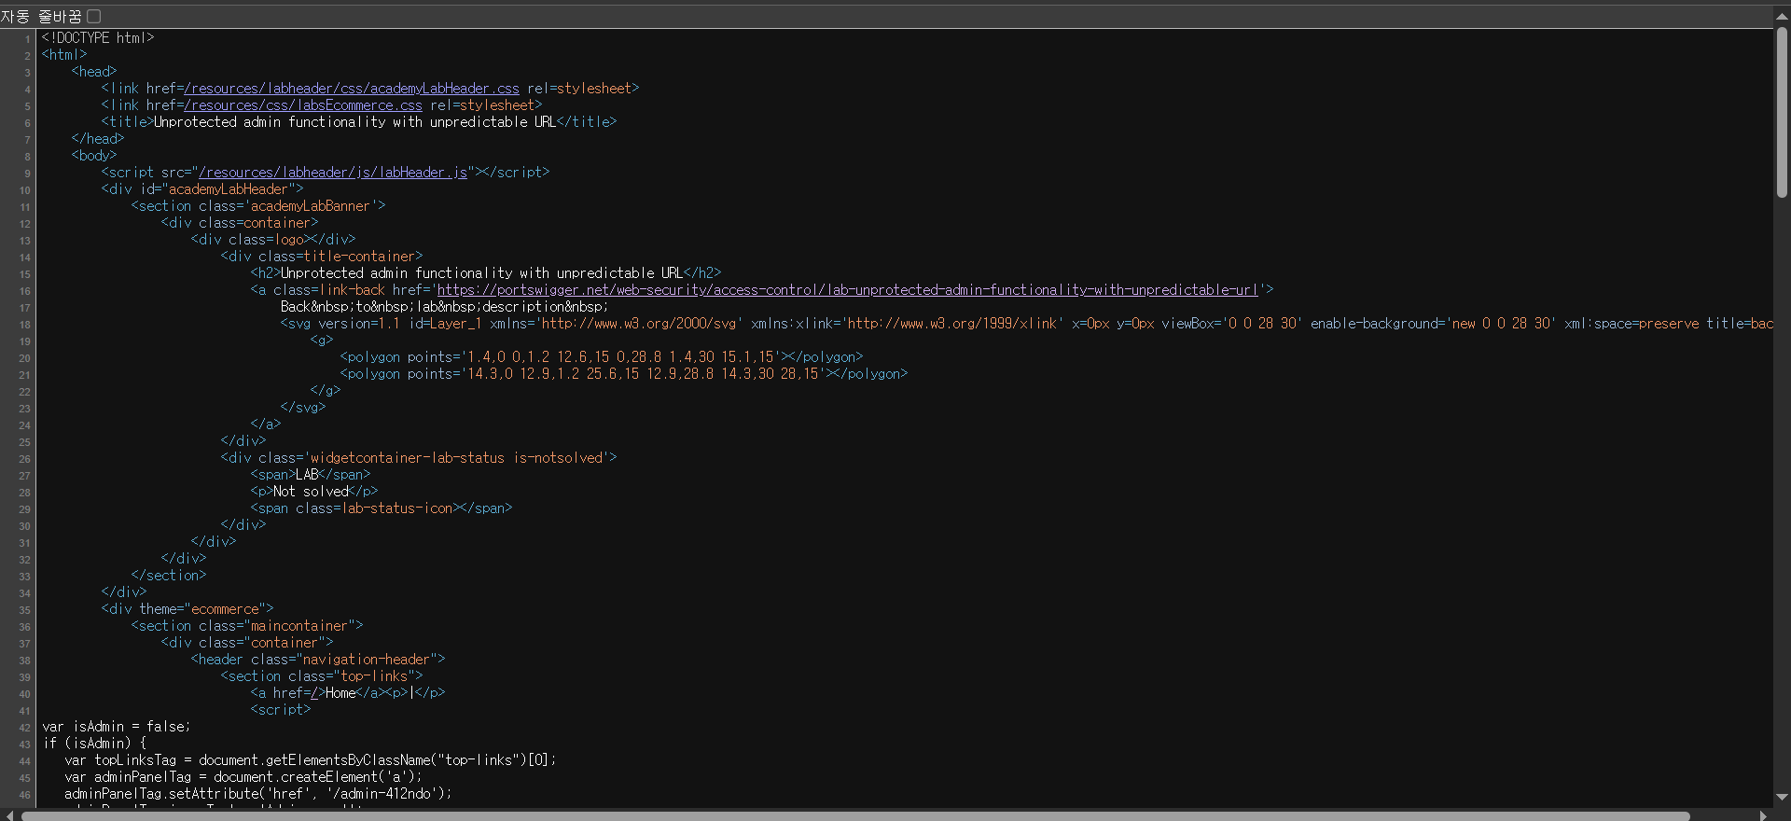Click the 'header class="navigation-header"' line
The width and height of the screenshot is (1791, 821).
pyautogui.click(x=318, y=660)
